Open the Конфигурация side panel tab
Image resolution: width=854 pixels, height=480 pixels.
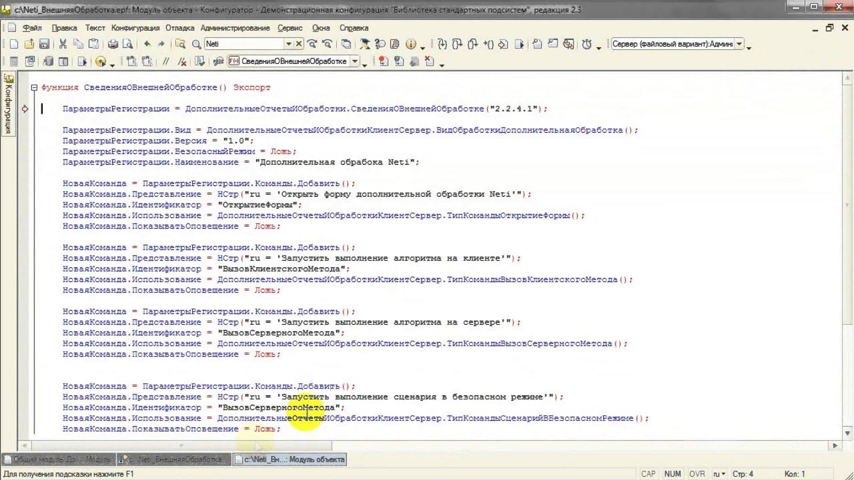click(x=8, y=103)
